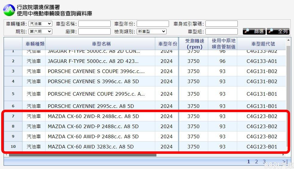
Task: Focus the 車型名稱 model name input field
Action: (94, 24)
